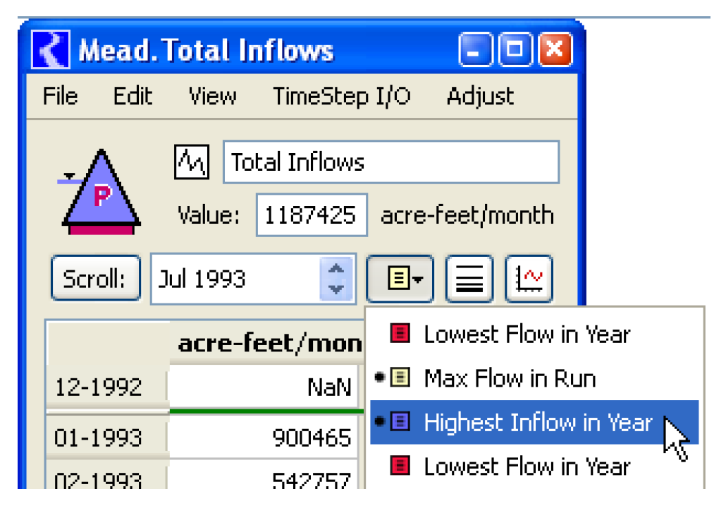Select Highest Inflow in Year option
The height and width of the screenshot is (506, 726).
(536, 422)
